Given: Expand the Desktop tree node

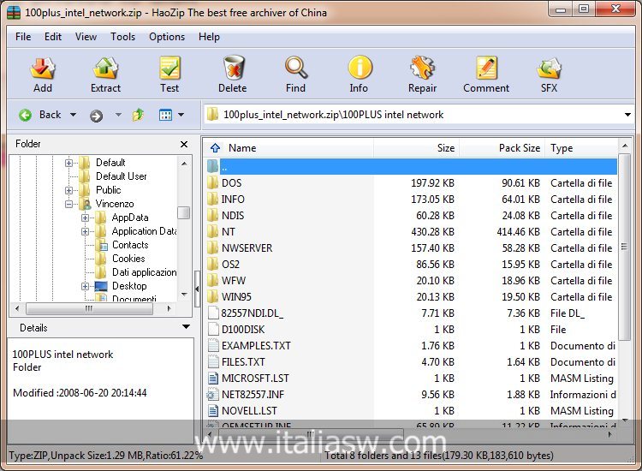Looking at the screenshot, I should click(85, 286).
